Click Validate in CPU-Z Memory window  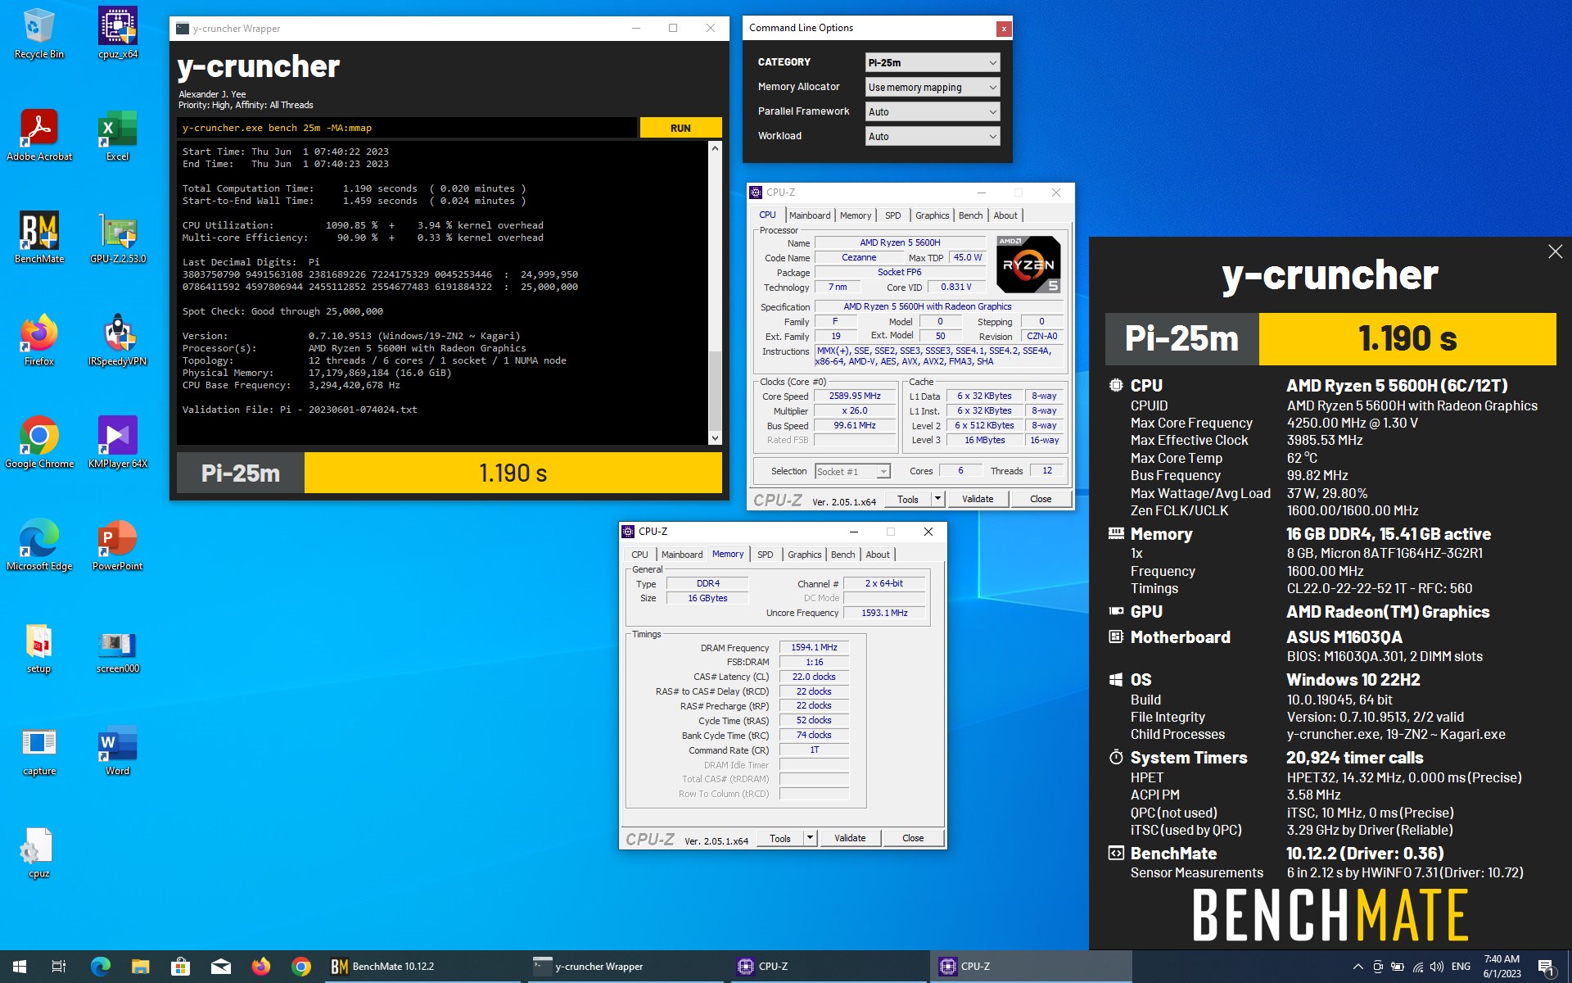[x=850, y=838]
